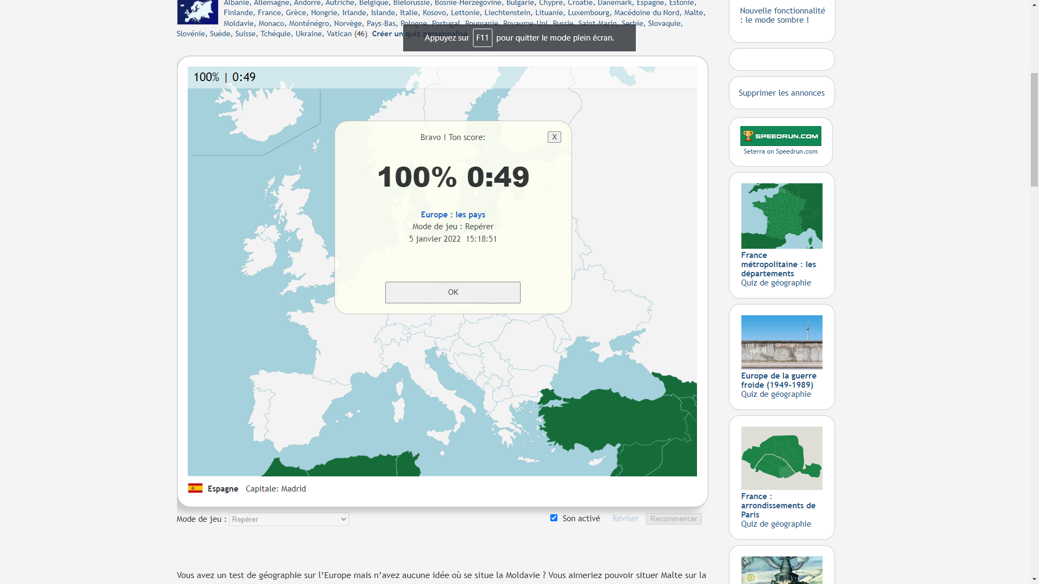Click the Tchéquie country link
The height and width of the screenshot is (584, 1039).
click(x=275, y=34)
